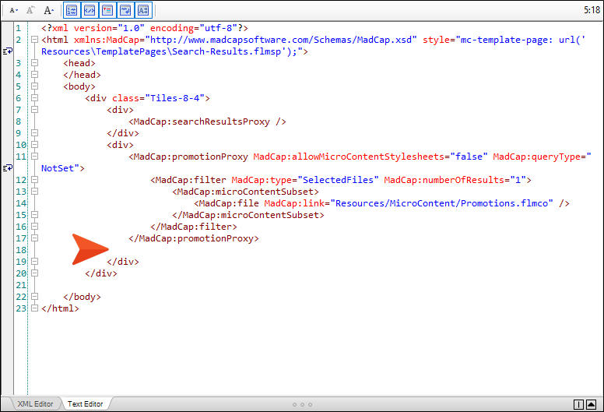This screenshot has height=412, width=604.
Task: Collapse the promotionProxy tag on line 11
Action: click(x=35, y=156)
